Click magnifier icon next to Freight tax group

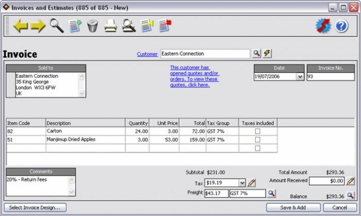(x=271, y=193)
